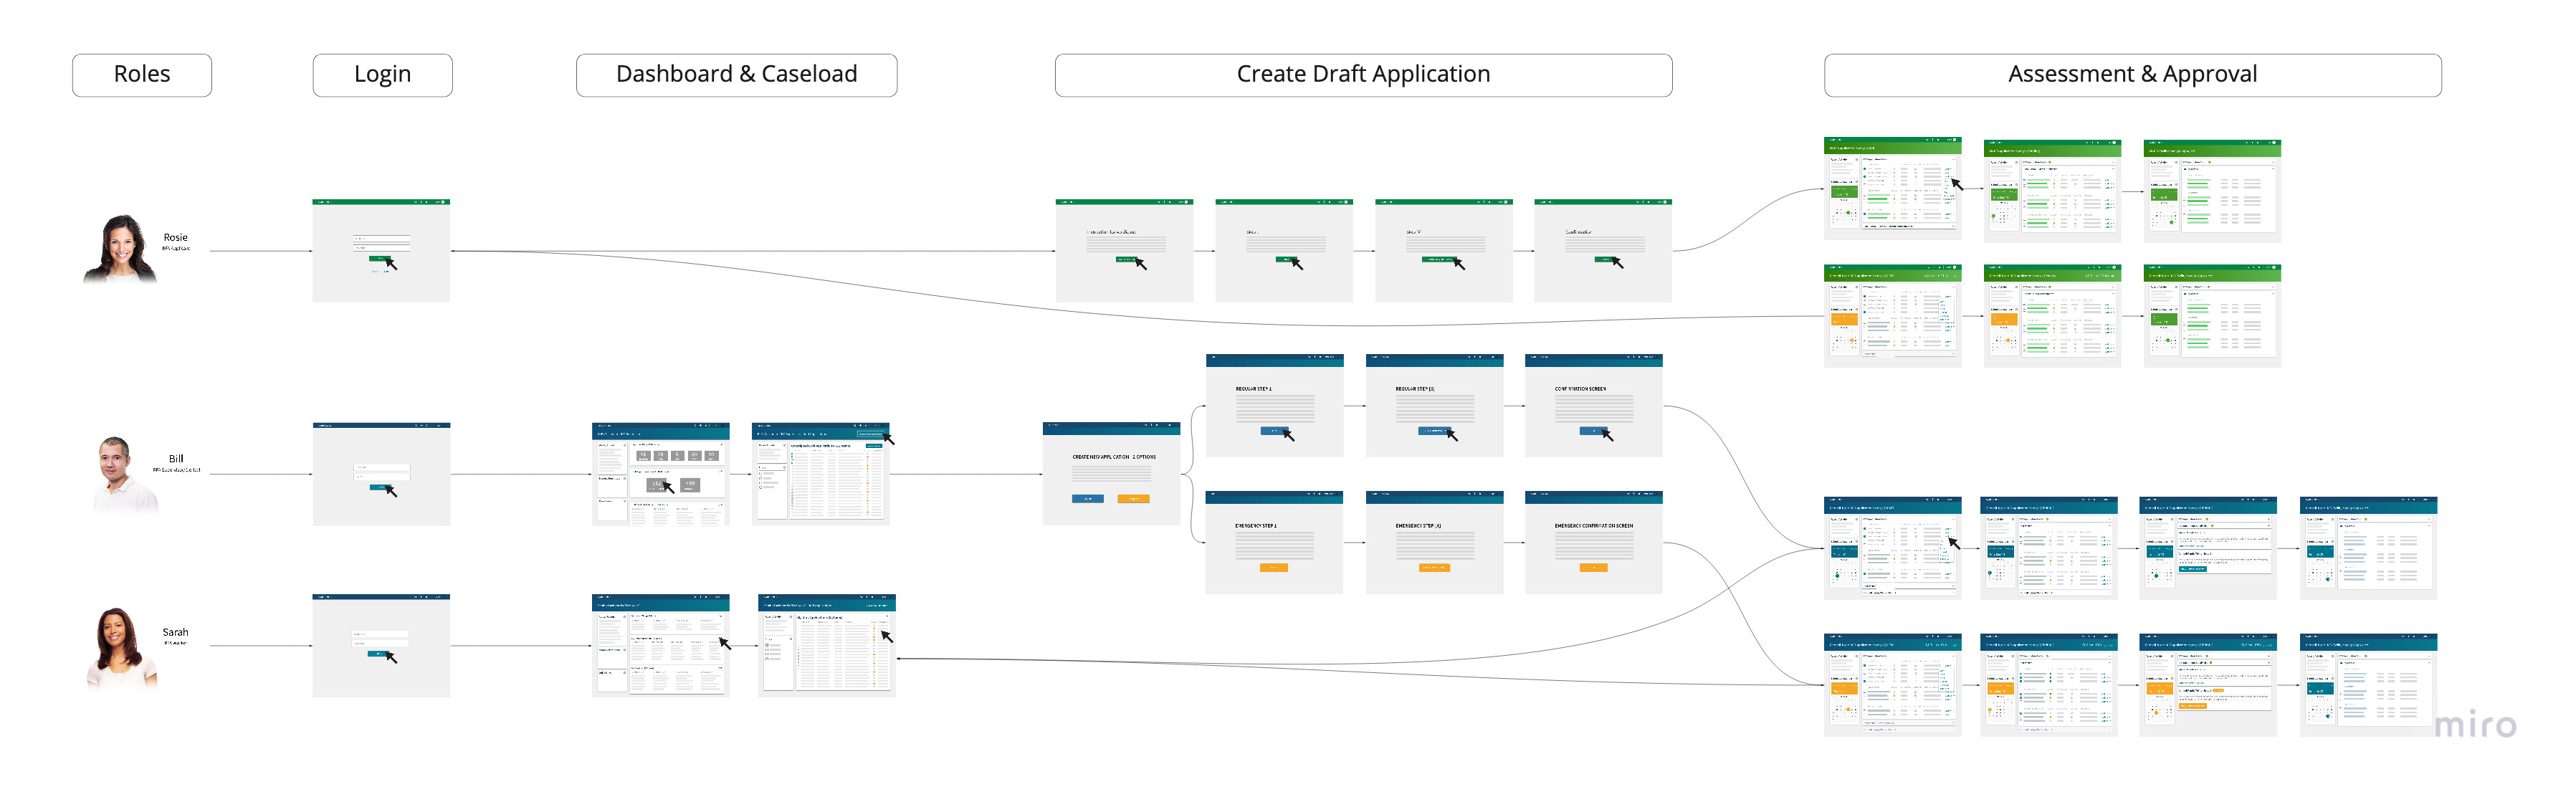Click the username field on Bill's login screen

tap(381, 467)
